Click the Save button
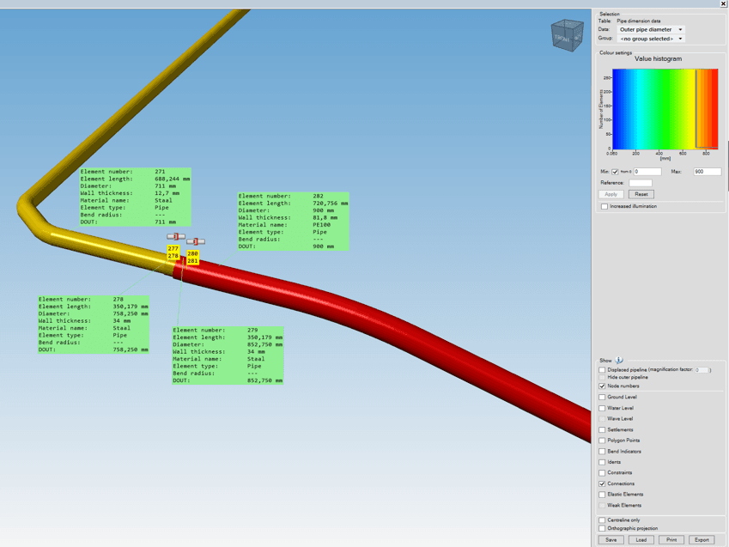 611,540
